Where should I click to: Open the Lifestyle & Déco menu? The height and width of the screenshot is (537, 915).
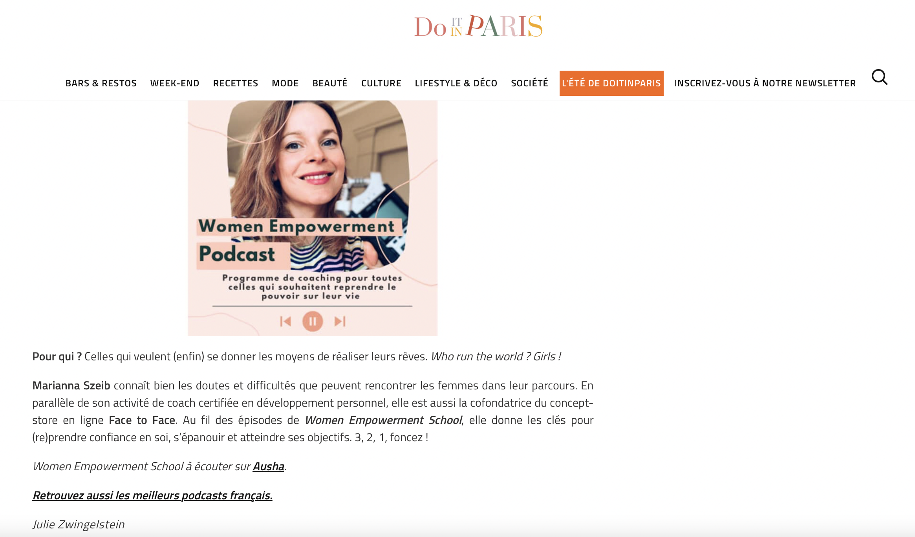pyautogui.click(x=456, y=83)
